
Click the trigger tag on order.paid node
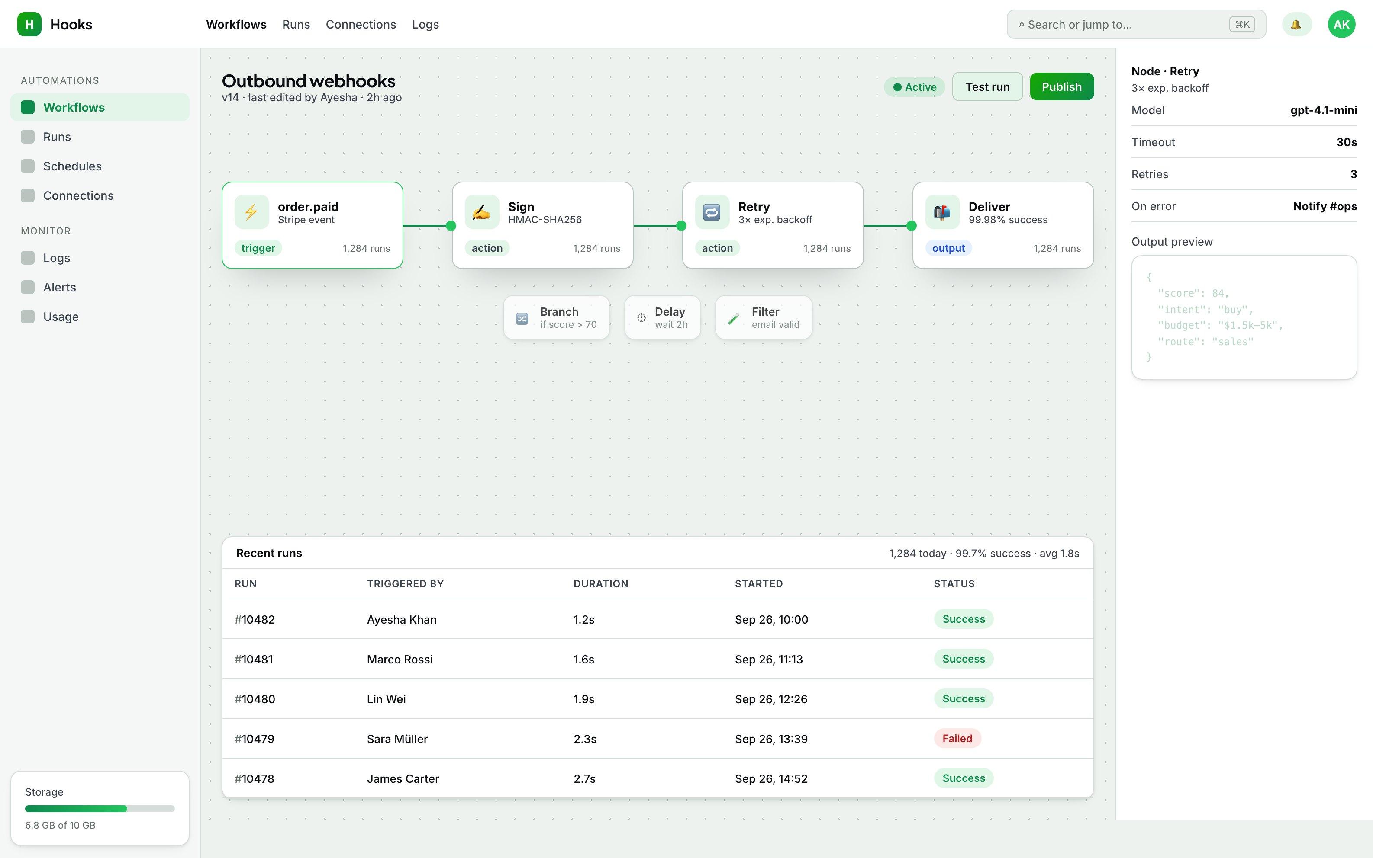(x=258, y=248)
